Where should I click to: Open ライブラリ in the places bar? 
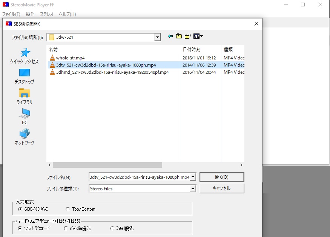click(25, 97)
